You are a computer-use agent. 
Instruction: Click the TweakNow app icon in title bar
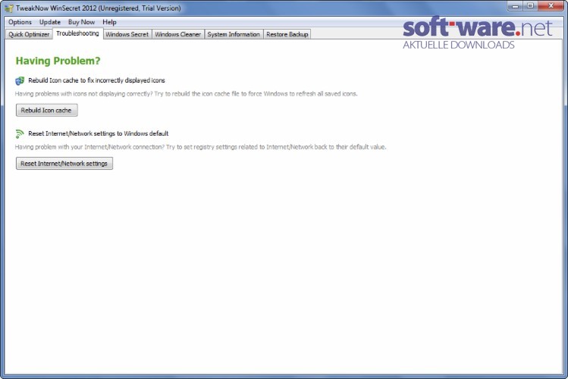coord(8,8)
